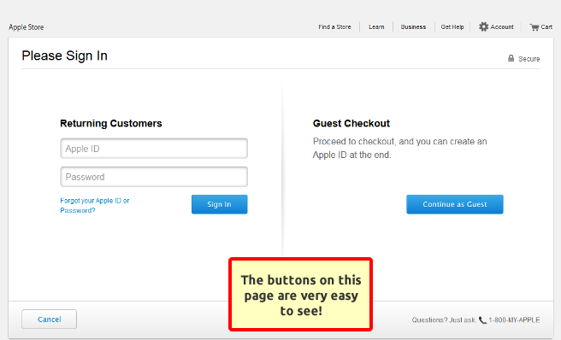The width and height of the screenshot is (561, 340).
Task: Click the Account gear icon
Action: pos(483,26)
